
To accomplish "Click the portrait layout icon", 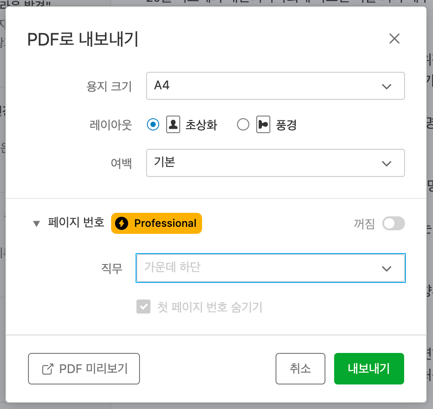I will point(173,125).
